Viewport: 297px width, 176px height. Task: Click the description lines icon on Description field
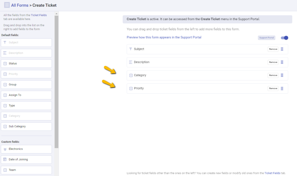tap(130, 62)
